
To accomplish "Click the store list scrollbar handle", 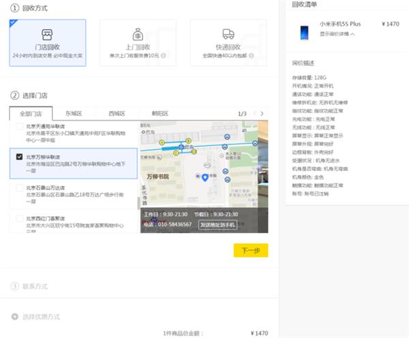I will click(138, 204).
